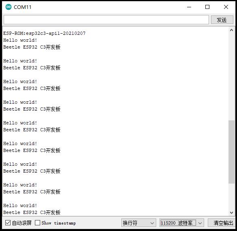
Task: Click the Arduino logo icon in title bar
Action: [9, 7]
